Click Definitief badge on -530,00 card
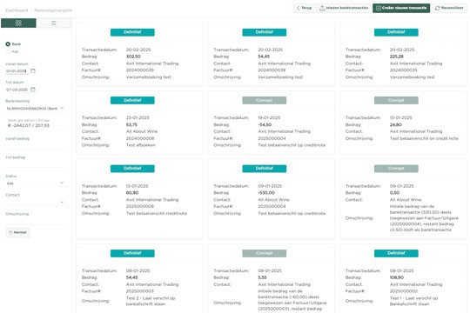 (x=264, y=169)
